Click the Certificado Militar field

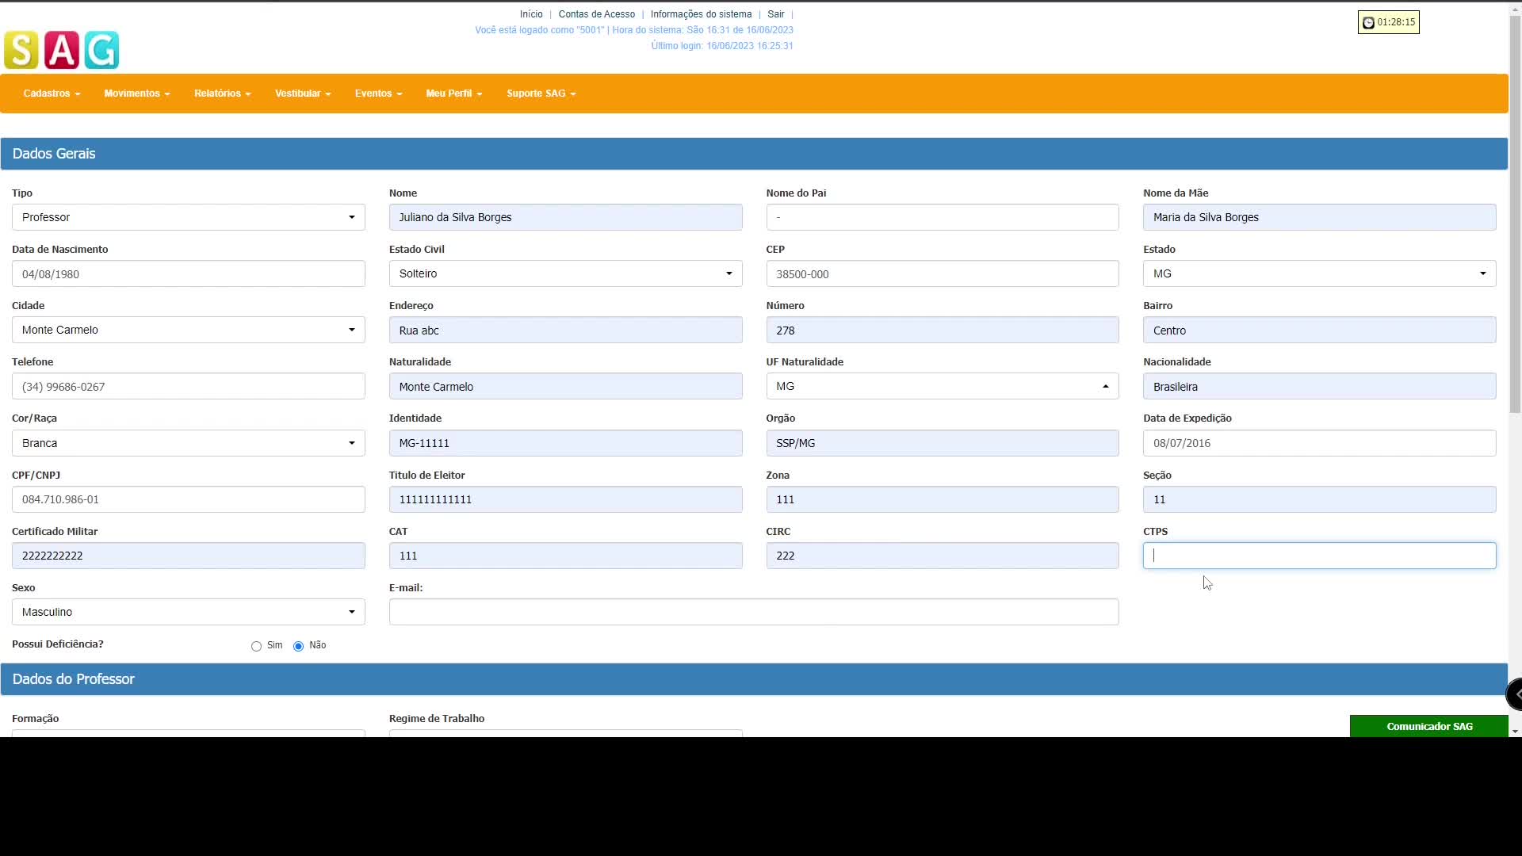click(x=189, y=556)
